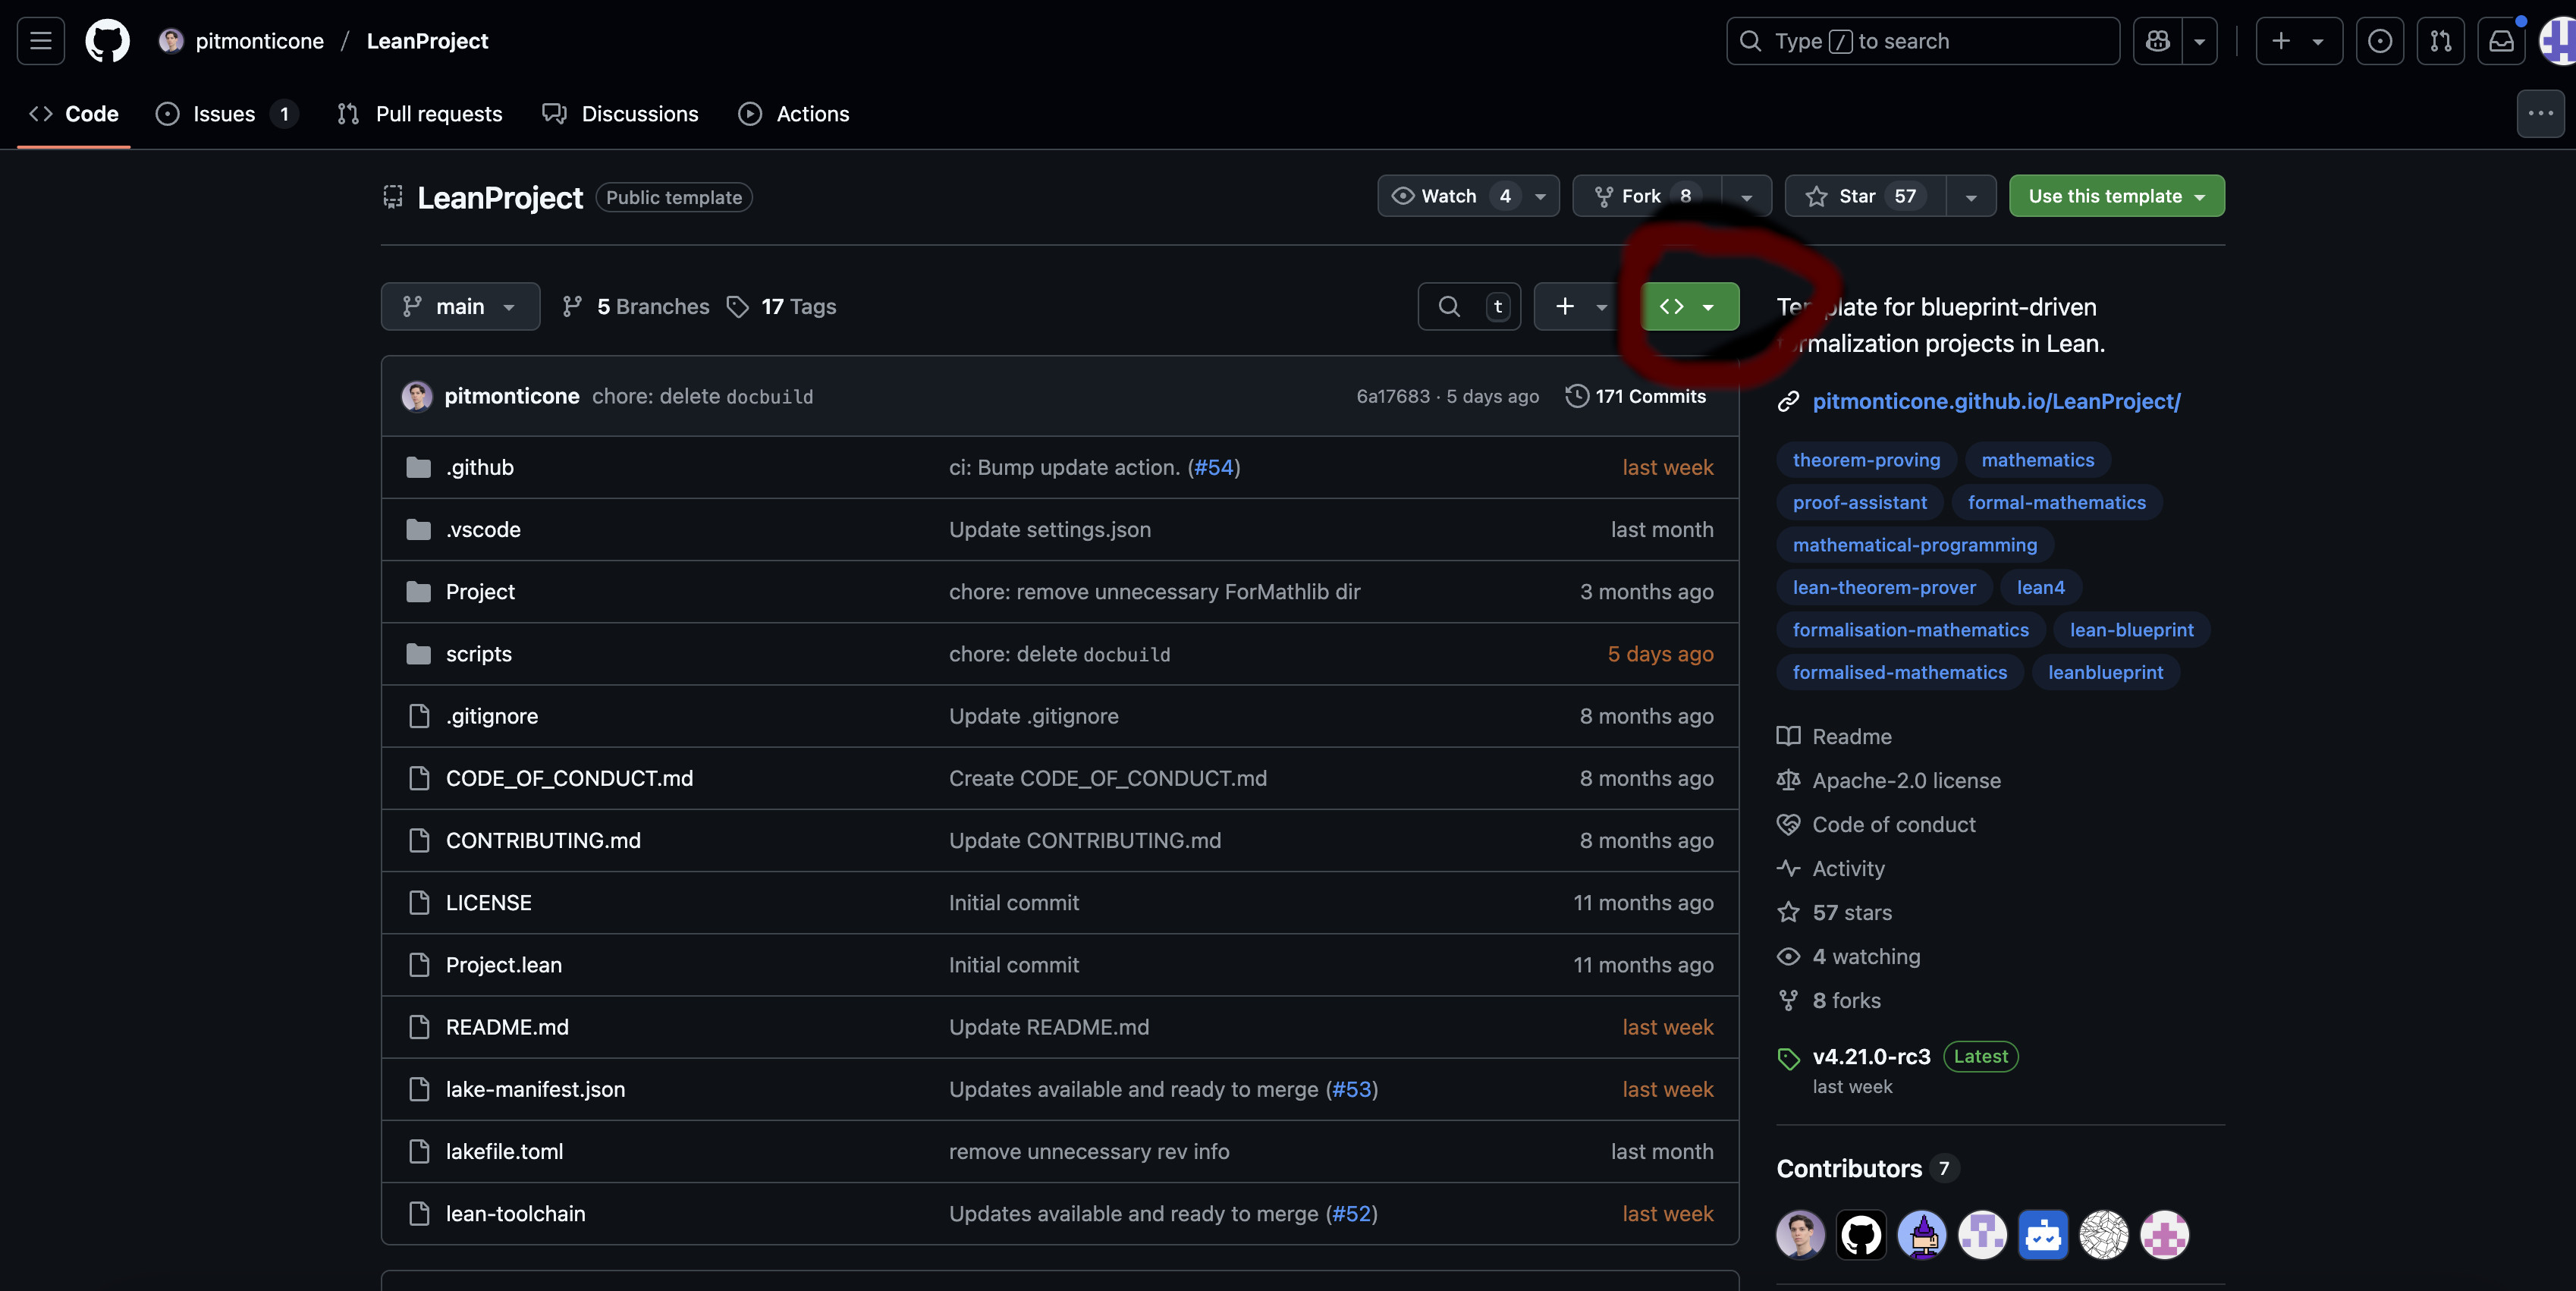
Task: Open the green Code clone dropdown
Action: pyautogui.click(x=1689, y=306)
